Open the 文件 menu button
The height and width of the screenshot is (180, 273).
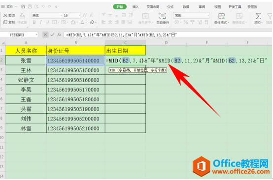coord(9,6)
